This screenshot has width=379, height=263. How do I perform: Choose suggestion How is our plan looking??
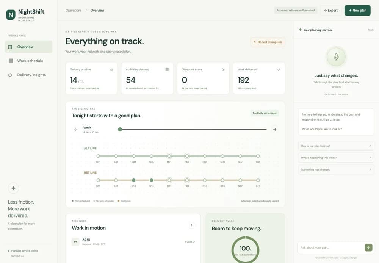(336, 146)
